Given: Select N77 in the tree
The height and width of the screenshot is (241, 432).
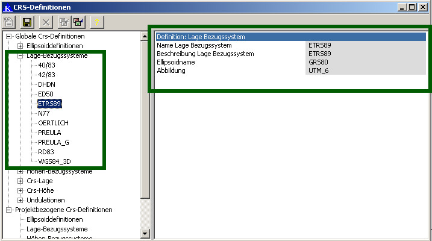Looking at the screenshot, I should pos(44,113).
